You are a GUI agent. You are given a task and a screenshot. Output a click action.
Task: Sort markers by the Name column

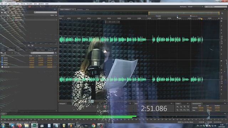(x=3, y=56)
